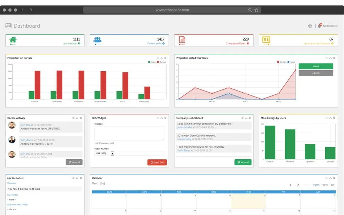Collapse the SMS Widget panel

[161, 118]
